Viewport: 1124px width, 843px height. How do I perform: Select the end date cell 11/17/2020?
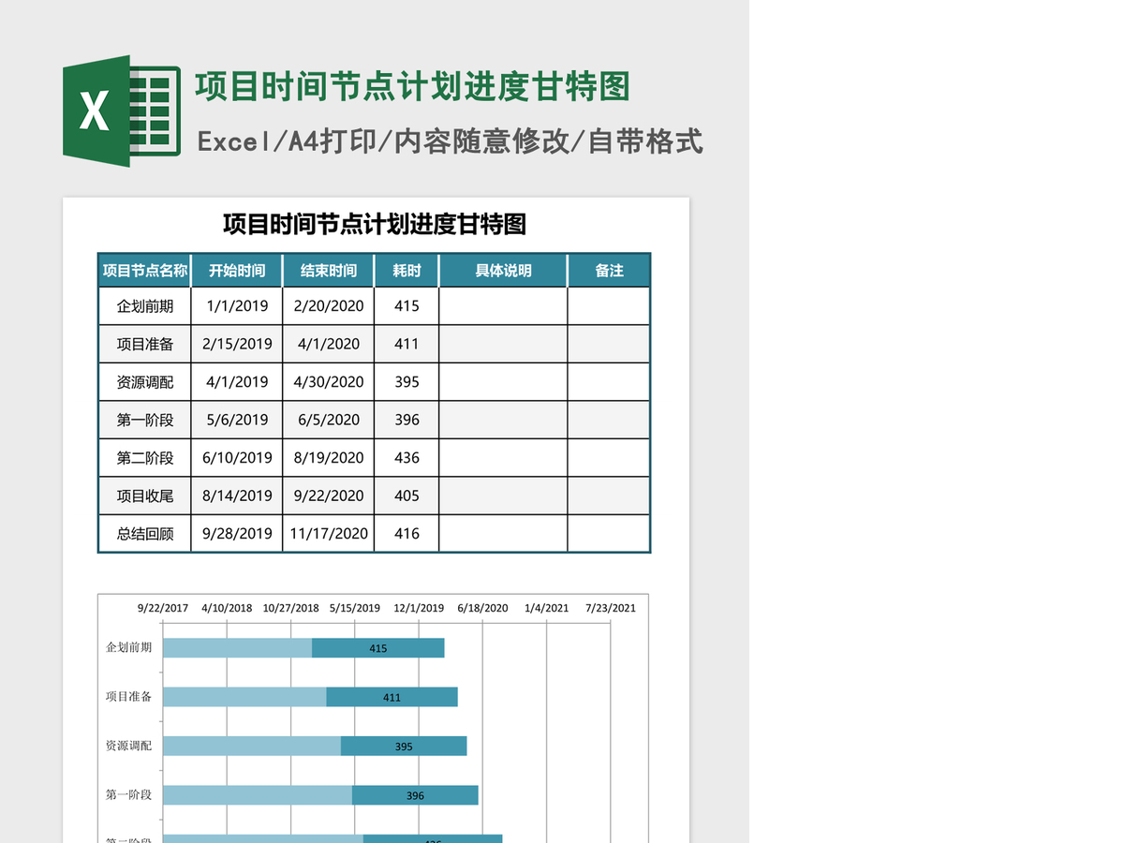click(329, 534)
